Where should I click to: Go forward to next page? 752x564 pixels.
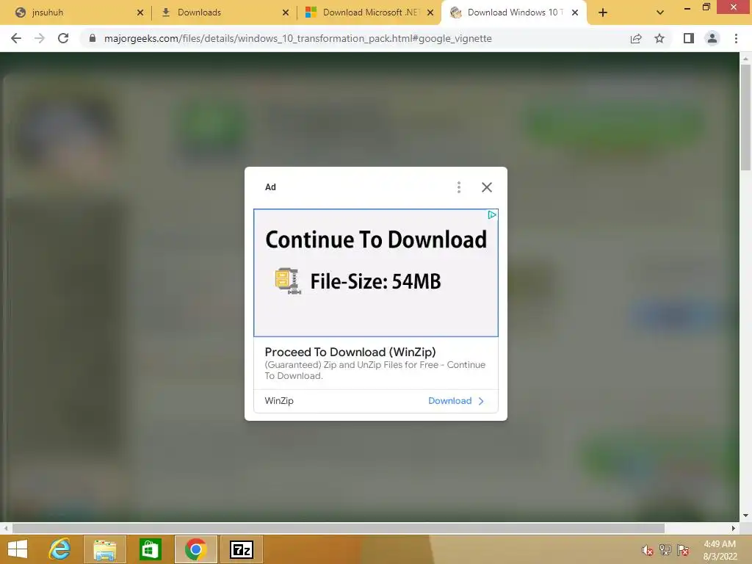pos(40,38)
